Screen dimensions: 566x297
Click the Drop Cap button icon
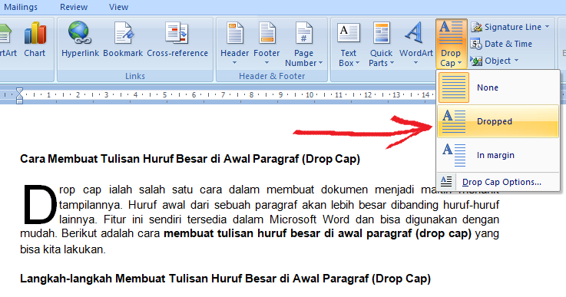point(452,32)
